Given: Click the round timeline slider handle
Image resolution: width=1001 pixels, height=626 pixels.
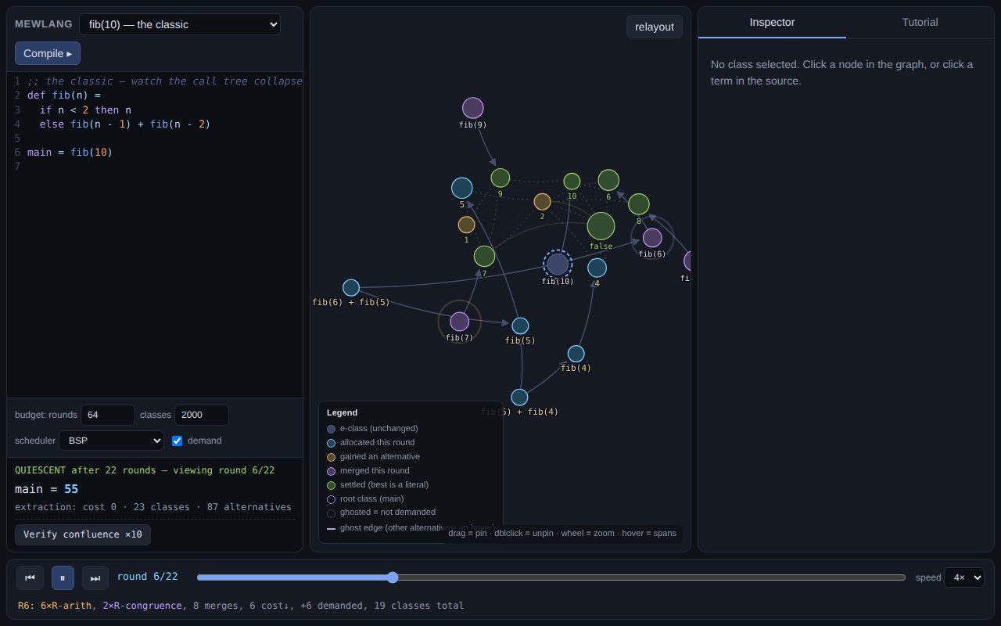Looking at the screenshot, I should tap(393, 577).
